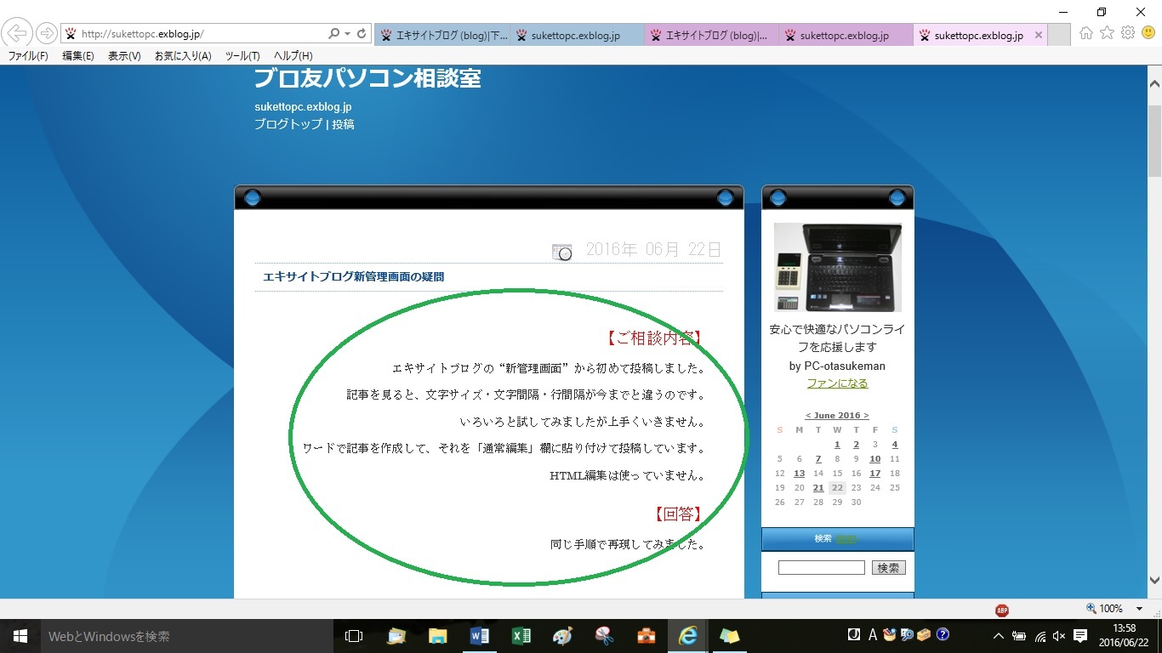Close the active sukettopc.exblog.jp tab
The width and height of the screenshot is (1162, 653).
pos(1038,35)
